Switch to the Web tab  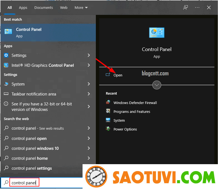(x=64, y=8)
